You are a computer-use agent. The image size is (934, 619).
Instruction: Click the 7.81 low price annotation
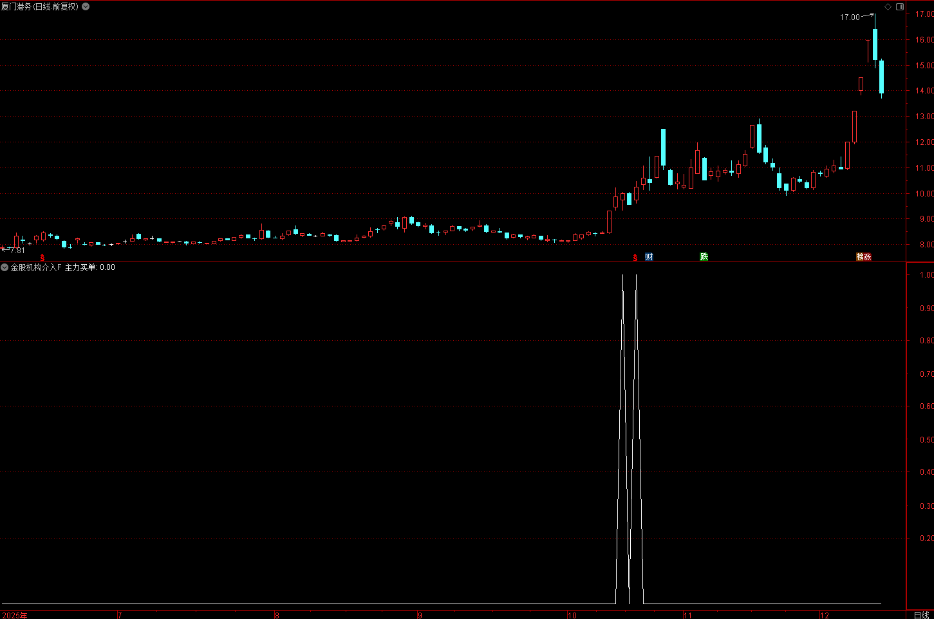pyautogui.click(x=17, y=251)
